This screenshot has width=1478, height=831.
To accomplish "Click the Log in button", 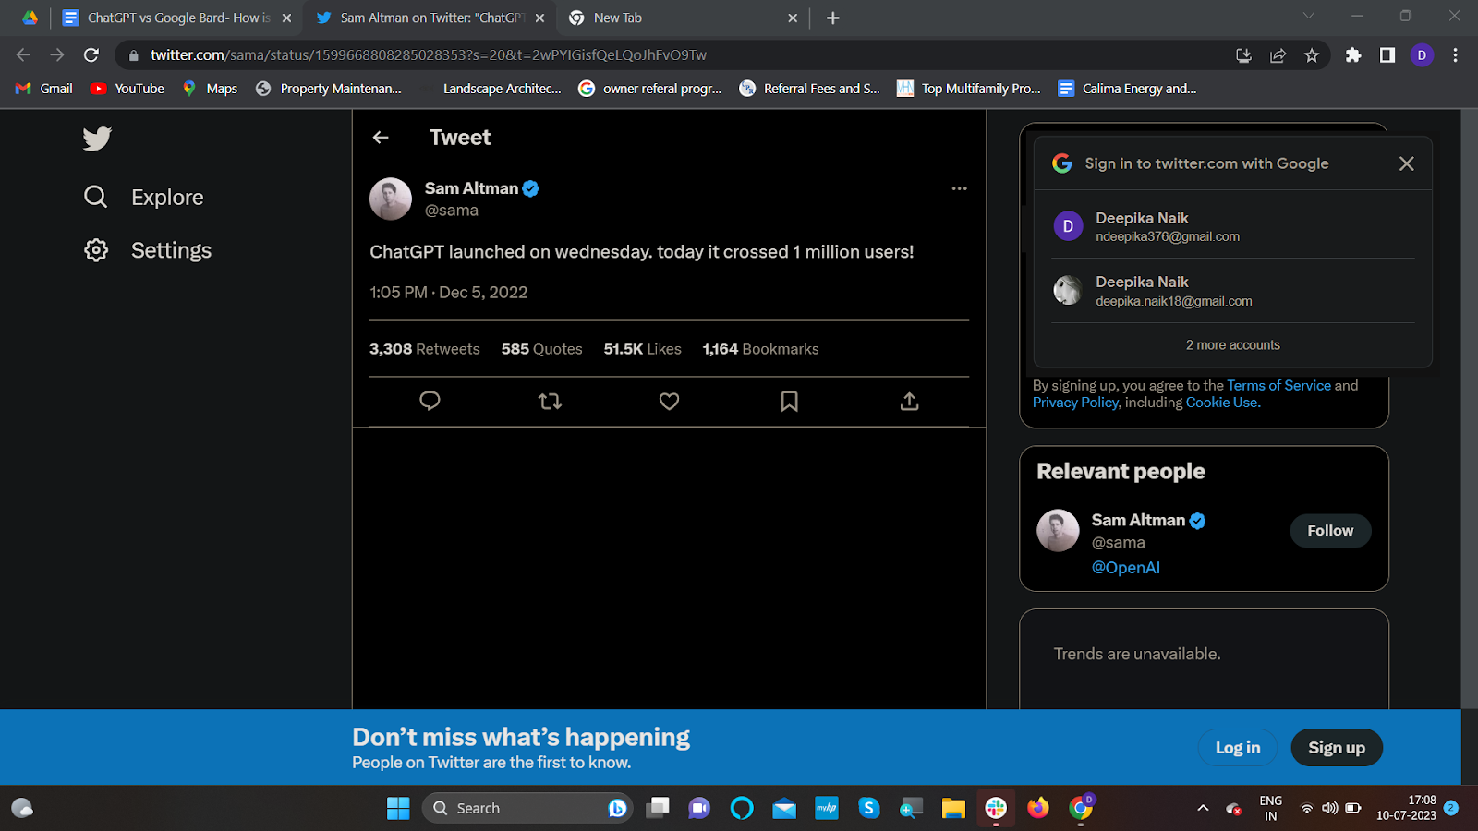I will pyautogui.click(x=1238, y=748).
